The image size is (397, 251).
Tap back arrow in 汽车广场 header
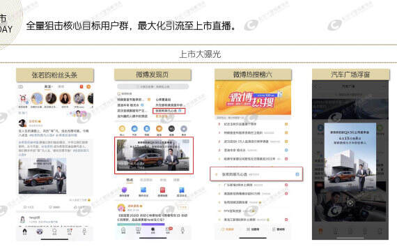(x=316, y=86)
